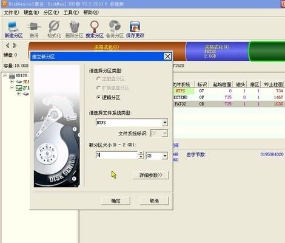The height and width of the screenshot is (243, 285).
Task: Click the 取消 button
Action: coord(154,201)
